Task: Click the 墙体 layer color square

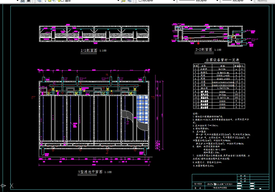Action: (62, 1)
